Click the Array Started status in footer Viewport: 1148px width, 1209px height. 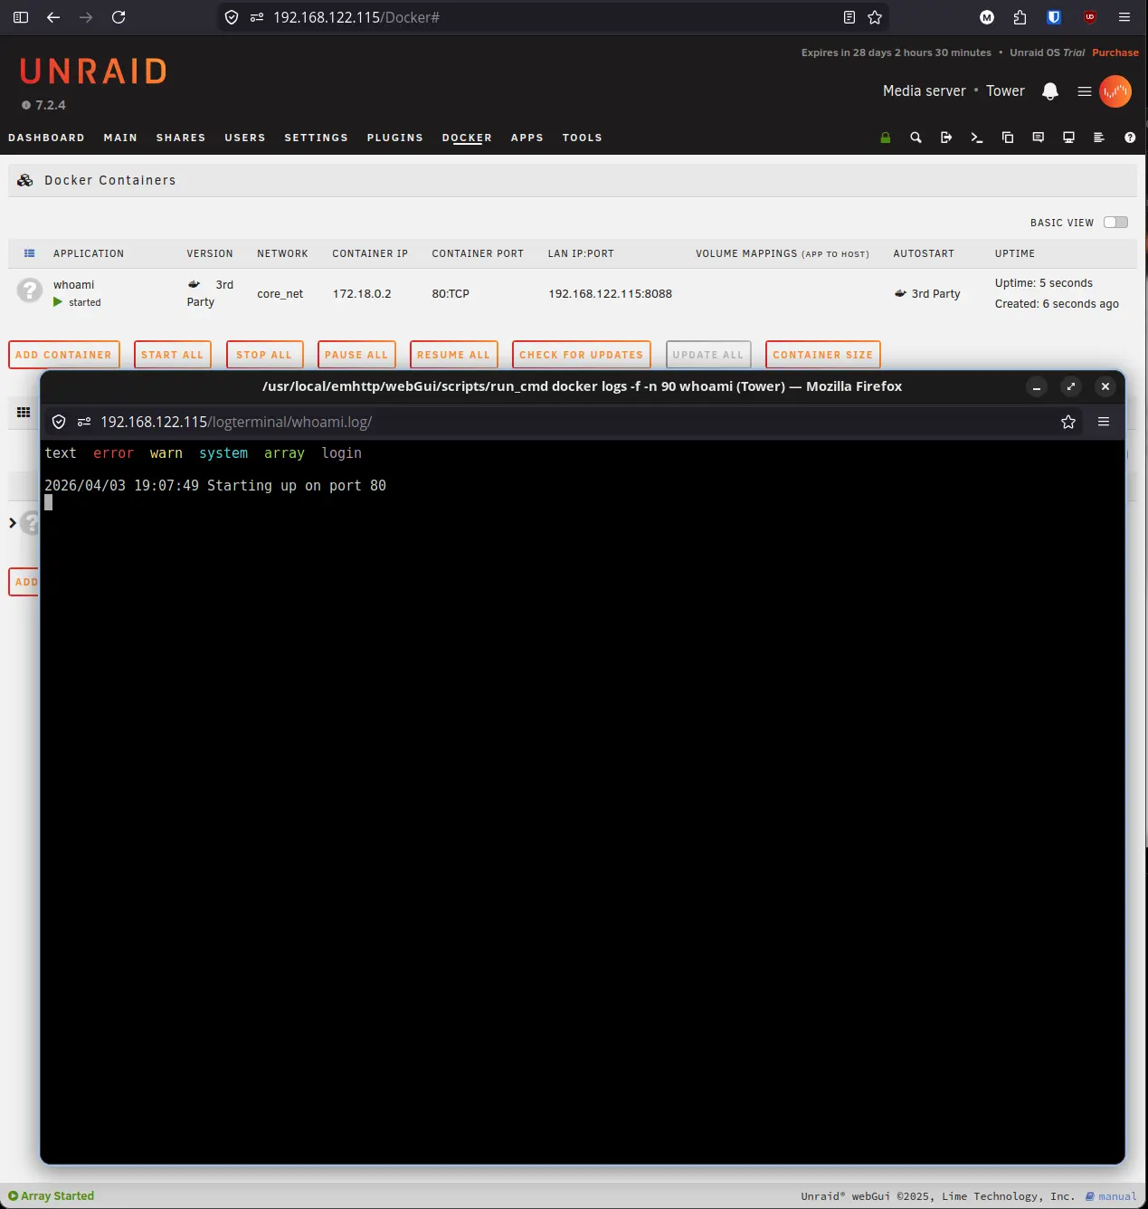click(52, 1195)
